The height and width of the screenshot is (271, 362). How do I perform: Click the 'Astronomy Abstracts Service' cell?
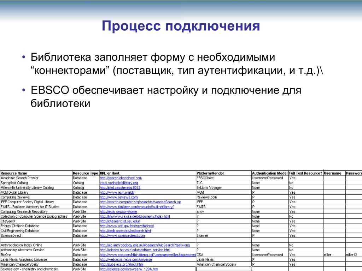tap(36, 250)
